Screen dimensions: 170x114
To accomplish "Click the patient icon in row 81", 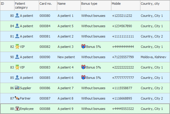I will click(17, 36).
